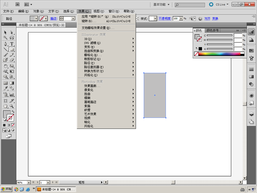Image resolution: width=257 pixels, height=193 pixels.
Task: Select the Line Segment tool
Action: click(5, 50)
